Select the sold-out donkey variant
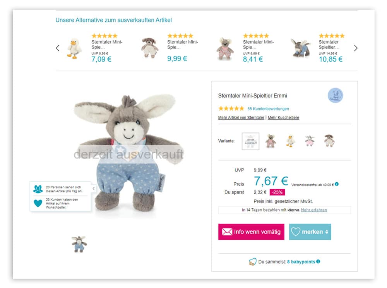The width and height of the screenshot is (387, 288). tap(250, 141)
